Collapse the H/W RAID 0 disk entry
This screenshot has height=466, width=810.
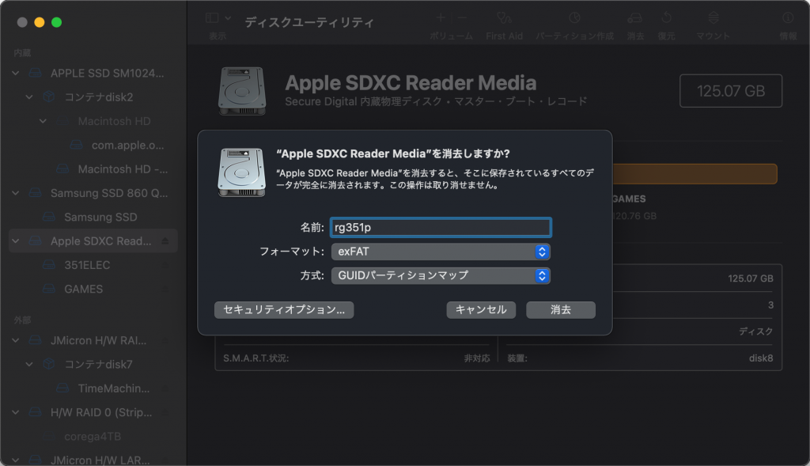click(16, 412)
